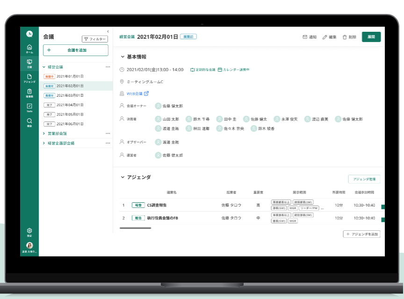This screenshot has height=299, width=404.
Task: Open Home in the left sidebar
Action: [29, 48]
